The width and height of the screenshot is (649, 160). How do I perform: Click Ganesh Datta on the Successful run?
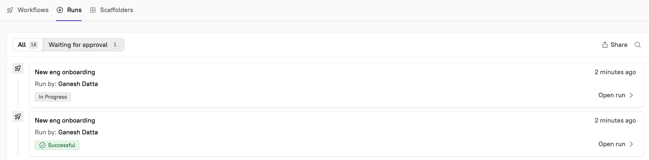(x=78, y=132)
